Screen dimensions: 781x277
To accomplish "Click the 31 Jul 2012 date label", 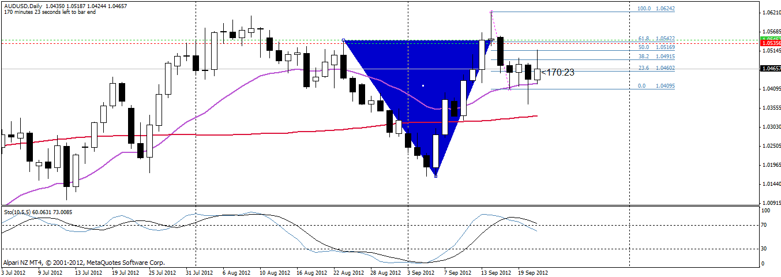I will click(x=199, y=272).
